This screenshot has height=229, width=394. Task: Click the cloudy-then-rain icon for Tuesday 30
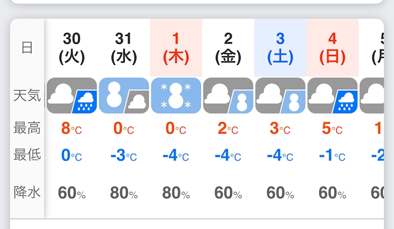pyautogui.click(x=72, y=95)
